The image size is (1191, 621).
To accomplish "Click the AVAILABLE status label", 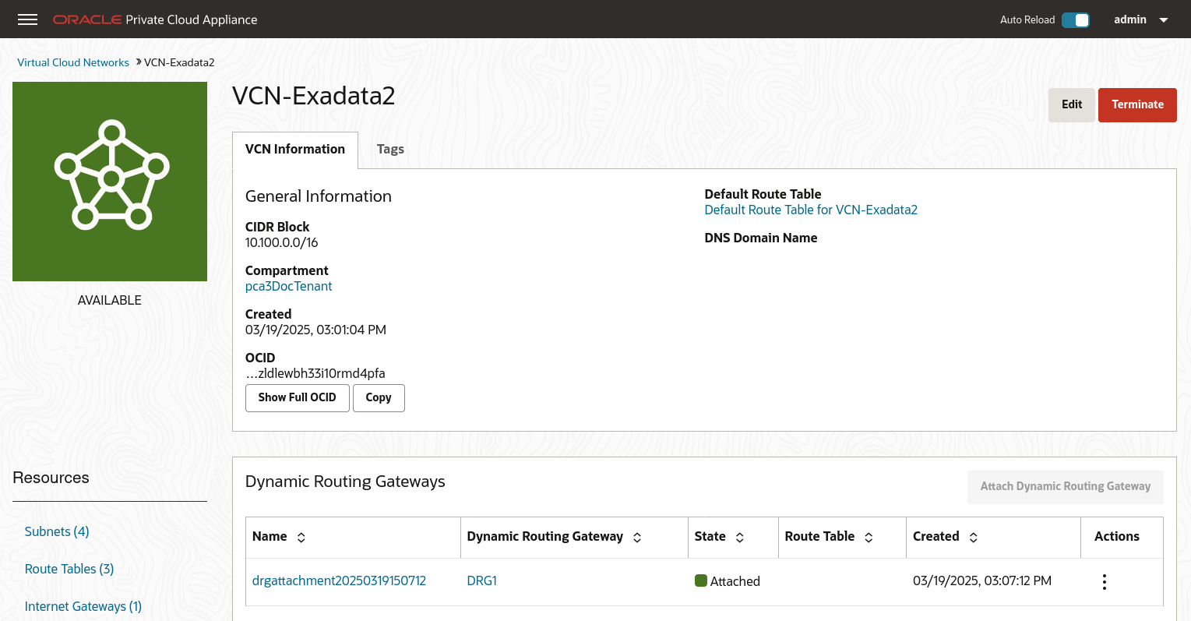I will tap(110, 300).
